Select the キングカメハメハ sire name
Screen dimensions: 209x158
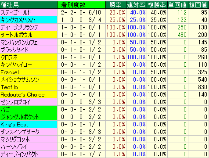[18, 20]
